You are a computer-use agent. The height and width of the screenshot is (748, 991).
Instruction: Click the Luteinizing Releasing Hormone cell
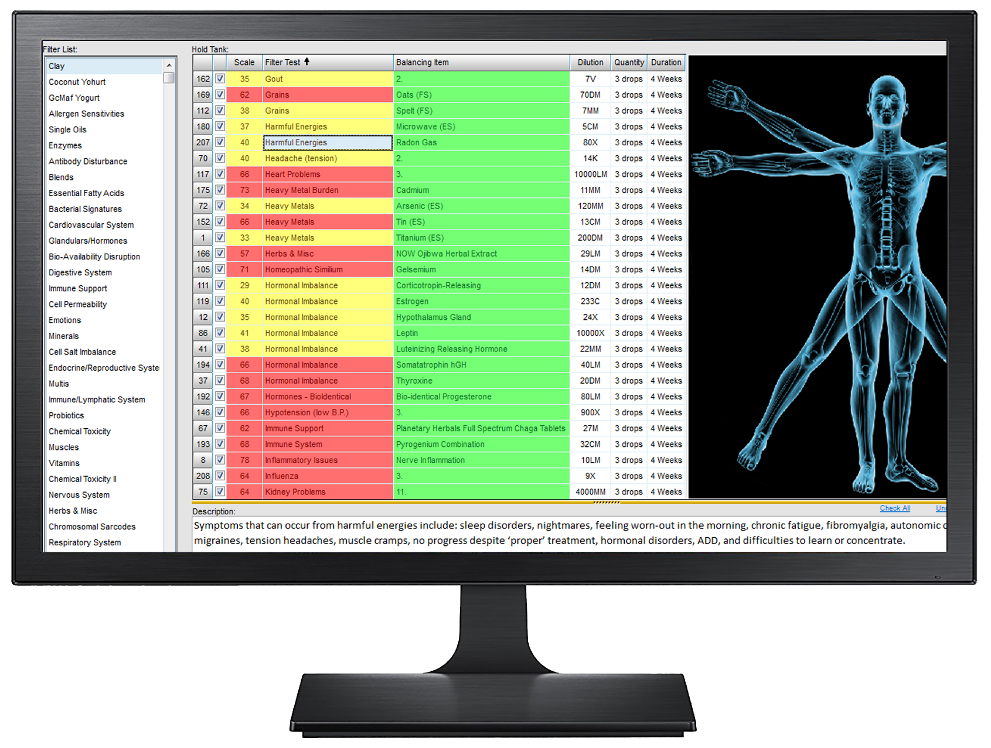pyautogui.click(x=481, y=349)
